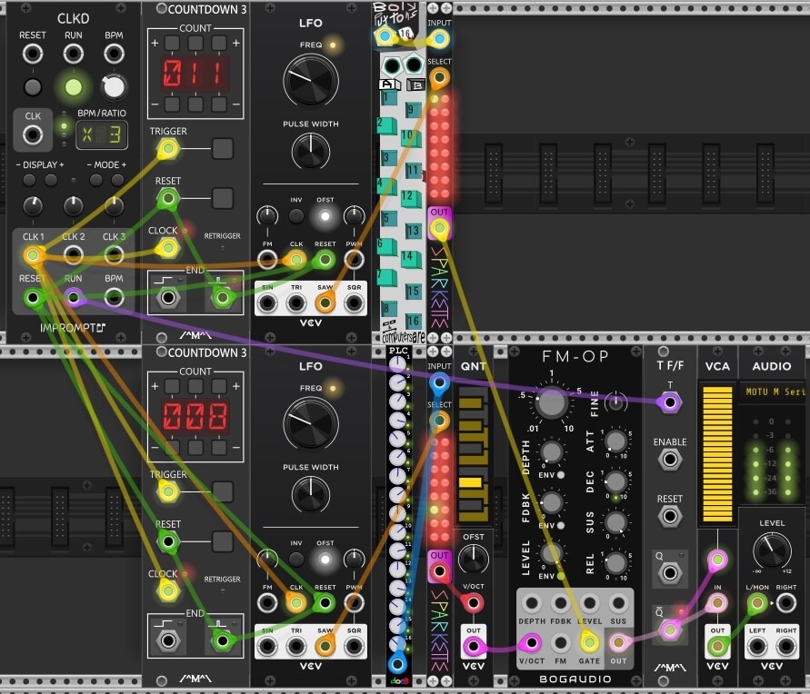
Task: Toggle the OFST button on lower-row LFO
Action: pos(325,560)
